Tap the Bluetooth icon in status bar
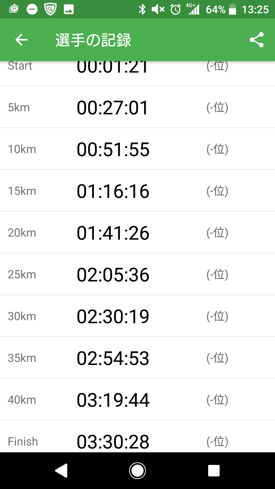 click(x=142, y=10)
